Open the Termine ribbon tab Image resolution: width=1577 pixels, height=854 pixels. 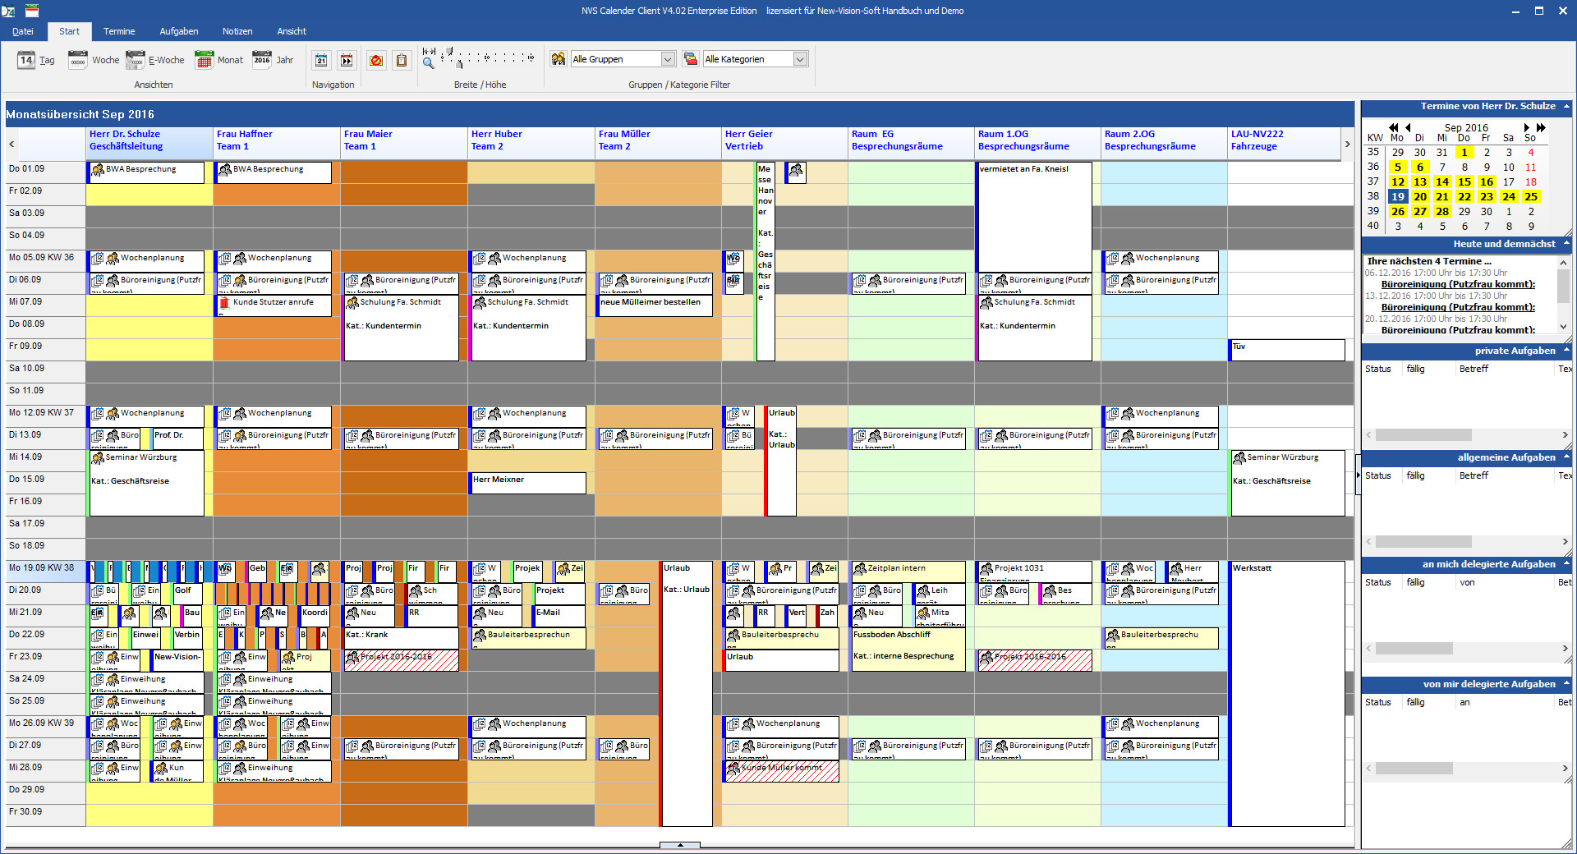119,31
